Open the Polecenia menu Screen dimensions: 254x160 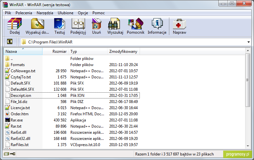click(24, 13)
